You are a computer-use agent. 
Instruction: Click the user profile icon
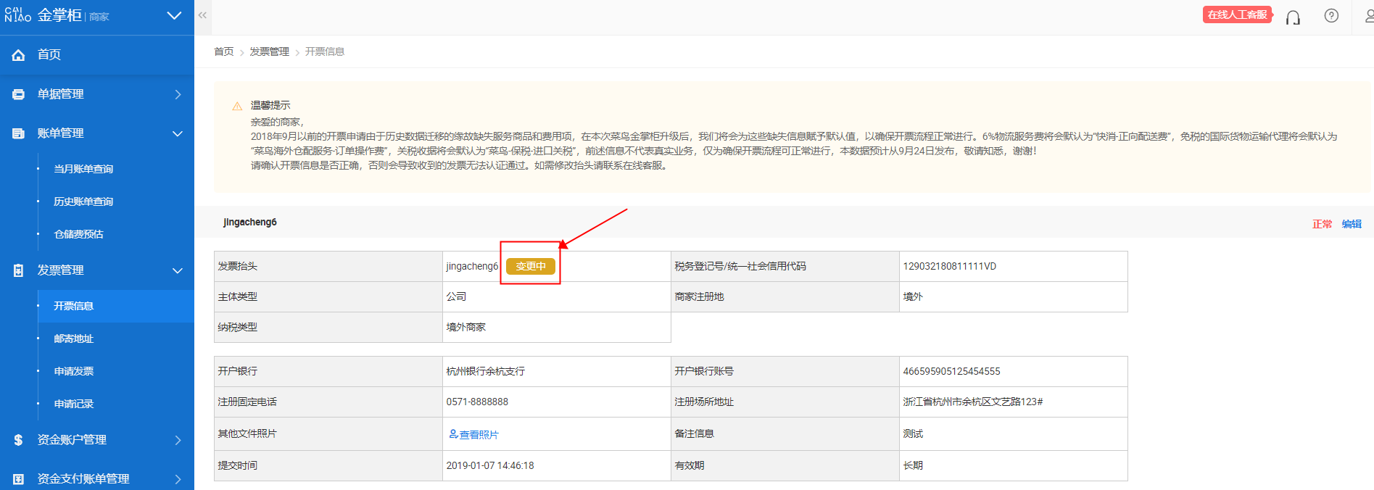coord(1369,15)
